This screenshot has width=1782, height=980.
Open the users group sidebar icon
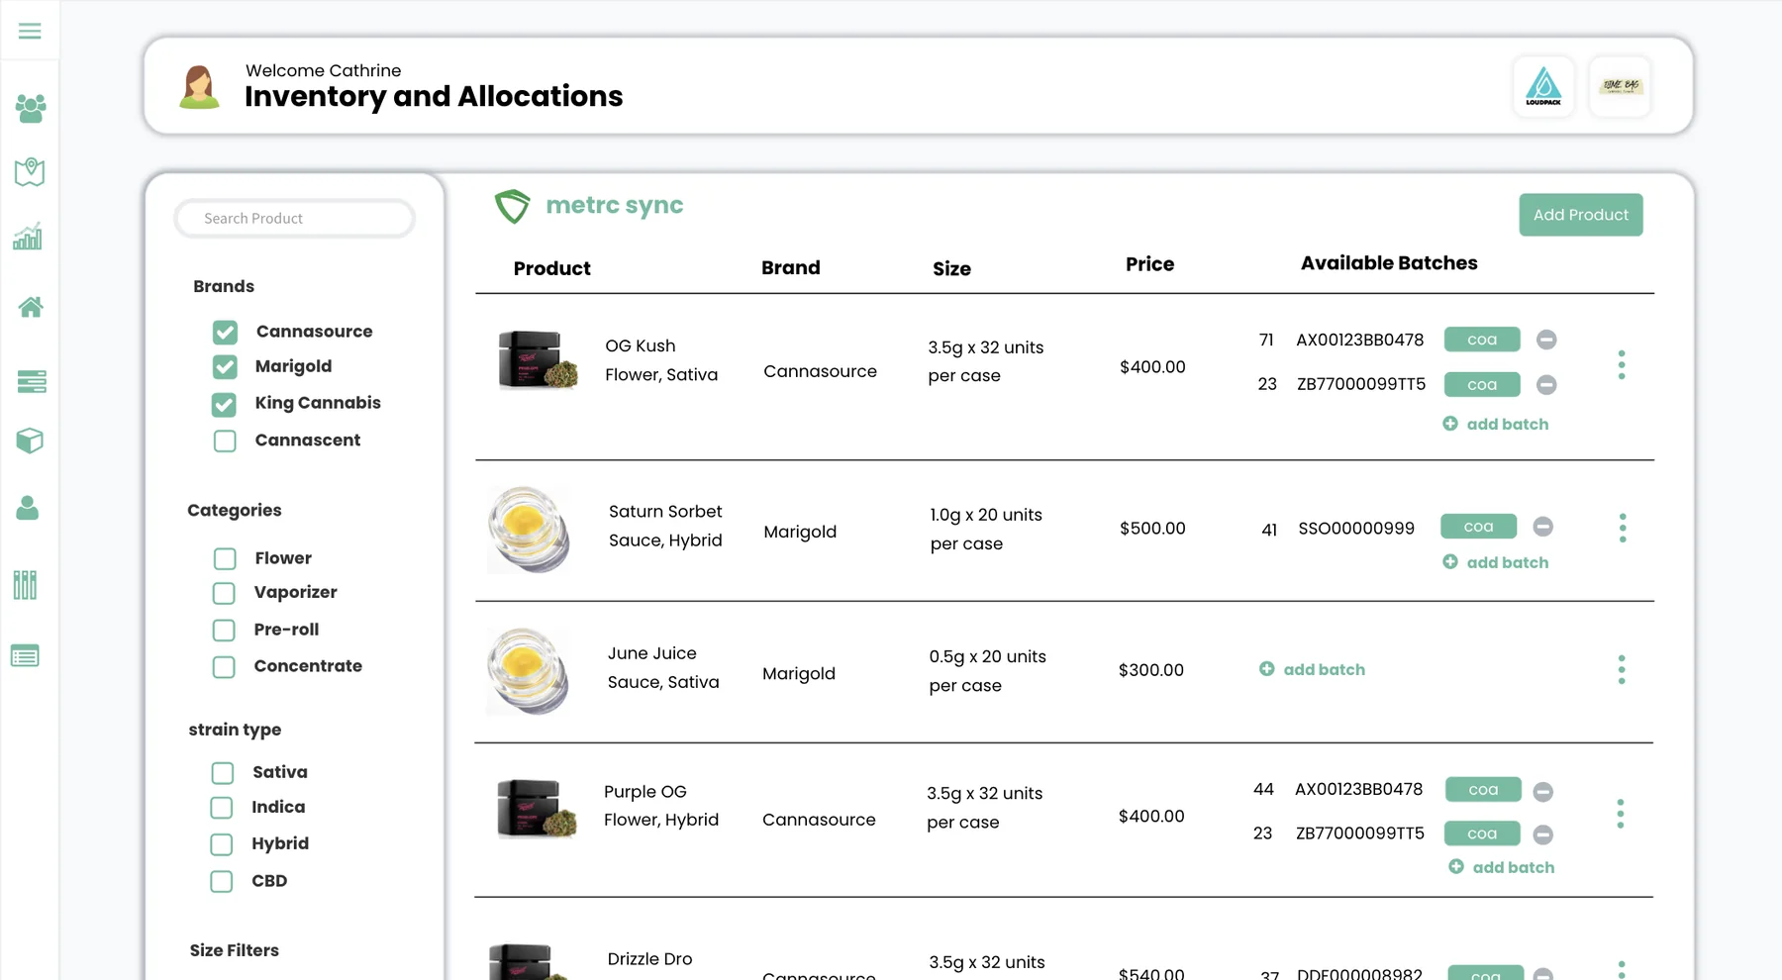pos(31,108)
